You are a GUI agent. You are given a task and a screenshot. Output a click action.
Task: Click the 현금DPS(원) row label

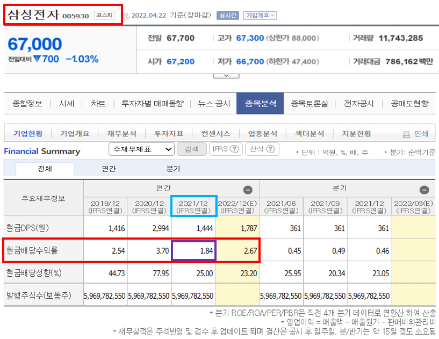(27, 228)
